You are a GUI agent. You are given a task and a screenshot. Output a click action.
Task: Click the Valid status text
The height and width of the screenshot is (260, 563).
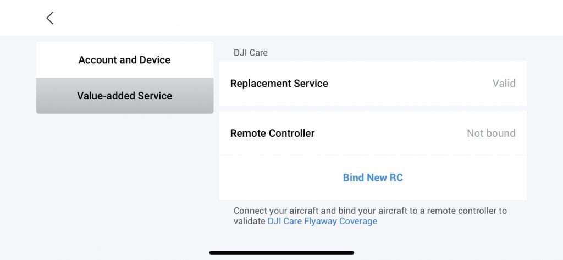504,84
